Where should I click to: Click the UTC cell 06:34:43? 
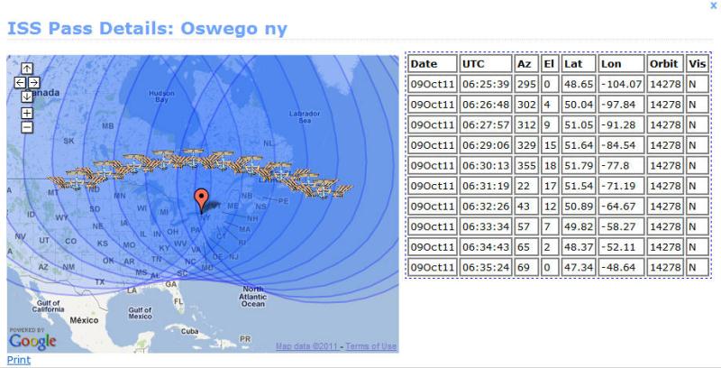pyautogui.click(x=486, y=246)
